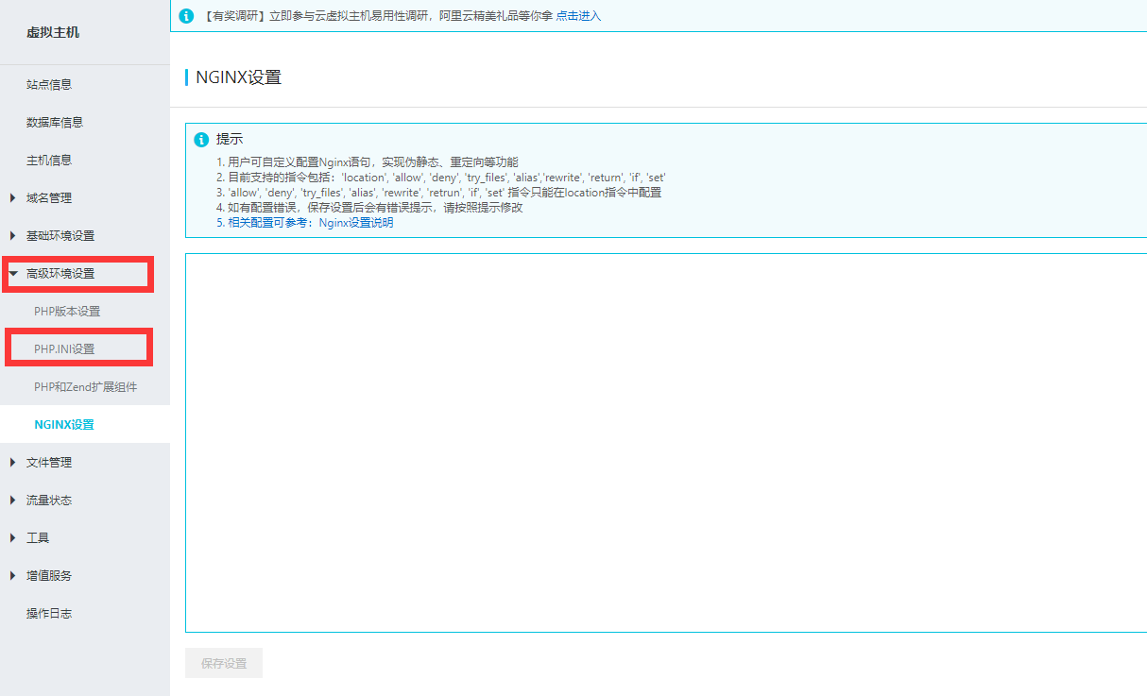Collapse the 高级环境设置 section arrow
This screenshot has width=1147, height=696.
13,273
